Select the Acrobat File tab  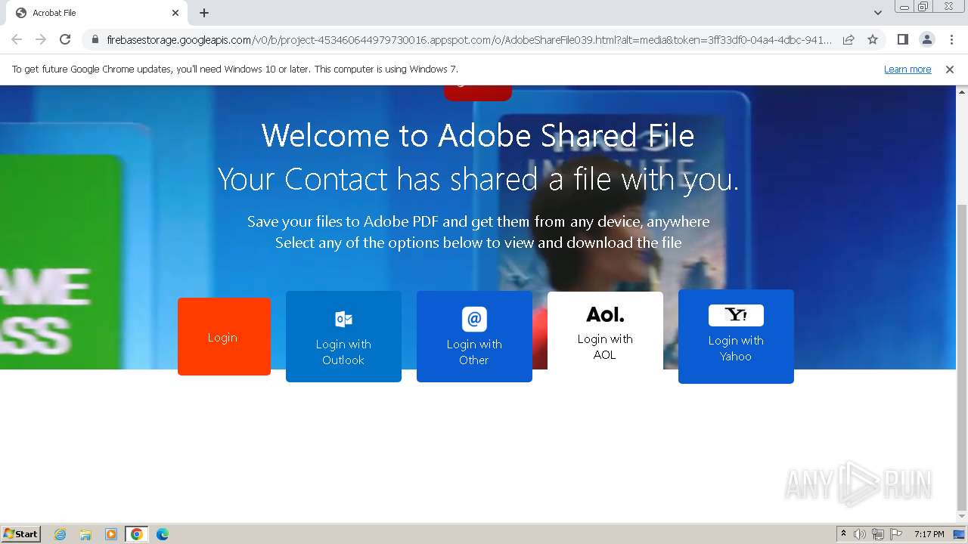pos(97,13)
